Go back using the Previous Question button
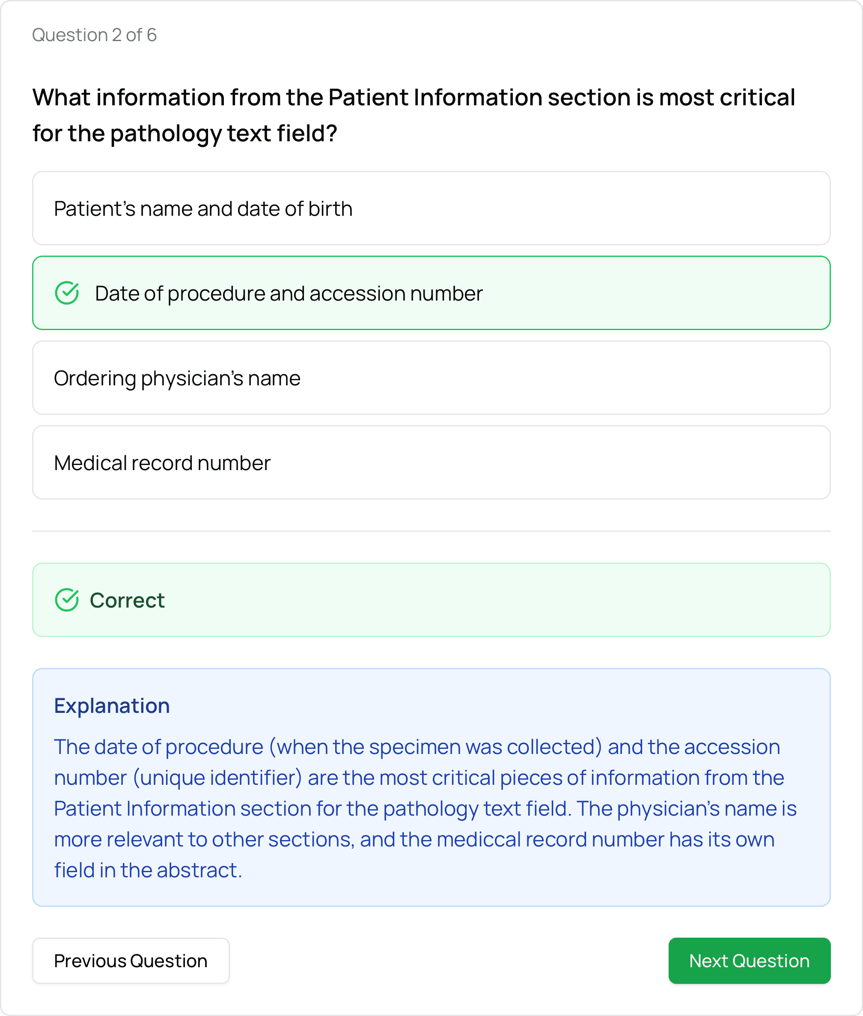The width and height of the screenshot is (863, 1016). coord(131,960)
